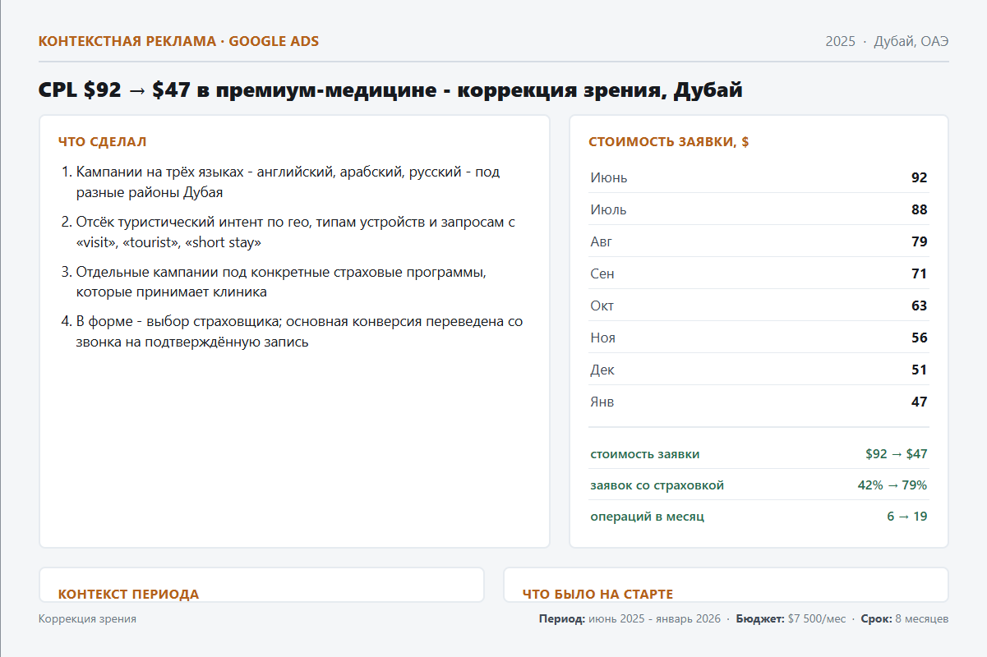The image size is (987, 657).
Task: Click the 'операций в месяц' summary label
Action: [x=648, y=517]
